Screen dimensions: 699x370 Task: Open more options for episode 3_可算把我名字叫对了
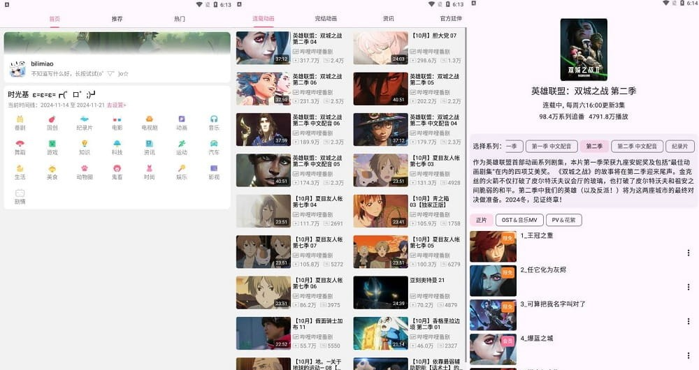[x=689, y=321]
